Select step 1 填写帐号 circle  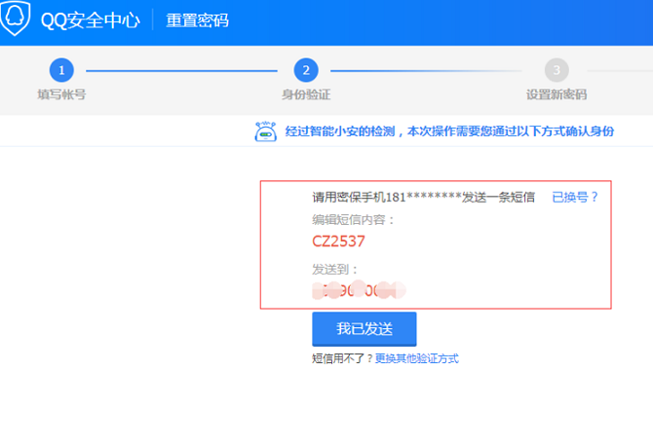[61, 70]
